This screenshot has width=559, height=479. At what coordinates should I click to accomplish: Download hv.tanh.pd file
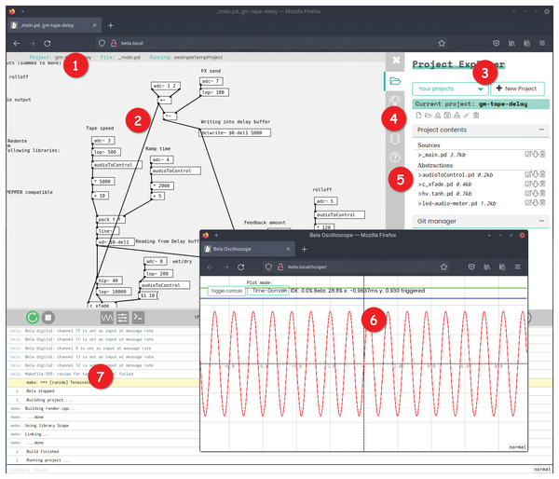[x=535, y=193]
